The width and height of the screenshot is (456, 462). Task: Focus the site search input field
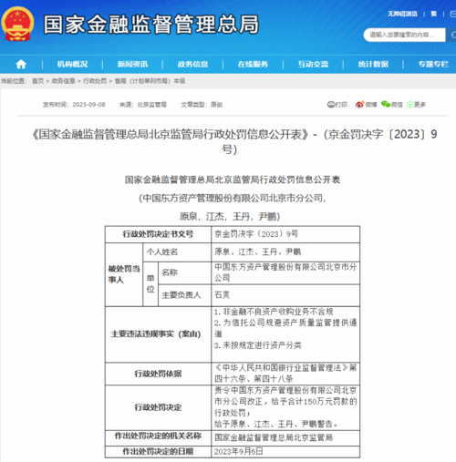pos(404,35)
